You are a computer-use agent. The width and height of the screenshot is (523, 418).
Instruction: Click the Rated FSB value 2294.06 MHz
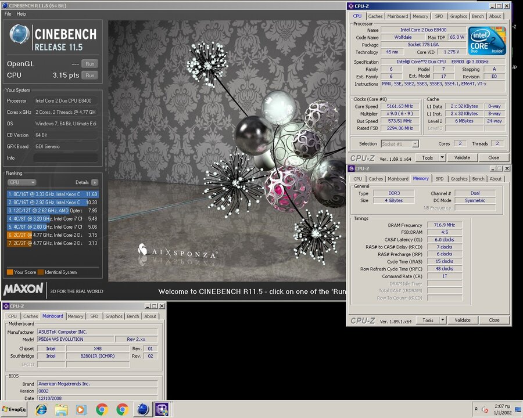pyautogui.click(x=400, y=128)
